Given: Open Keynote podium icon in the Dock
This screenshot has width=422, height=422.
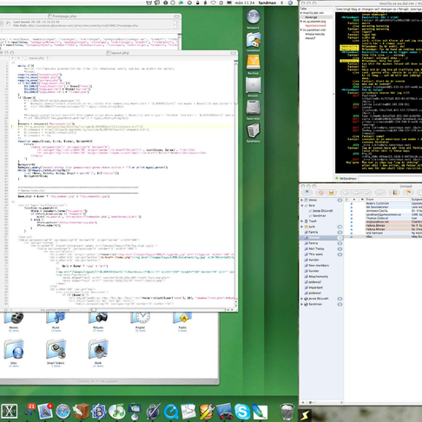Looking at the screenshot, I should coord(135,411).
